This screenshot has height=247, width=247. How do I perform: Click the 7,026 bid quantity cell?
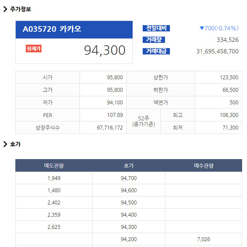(x=203, y=239)
